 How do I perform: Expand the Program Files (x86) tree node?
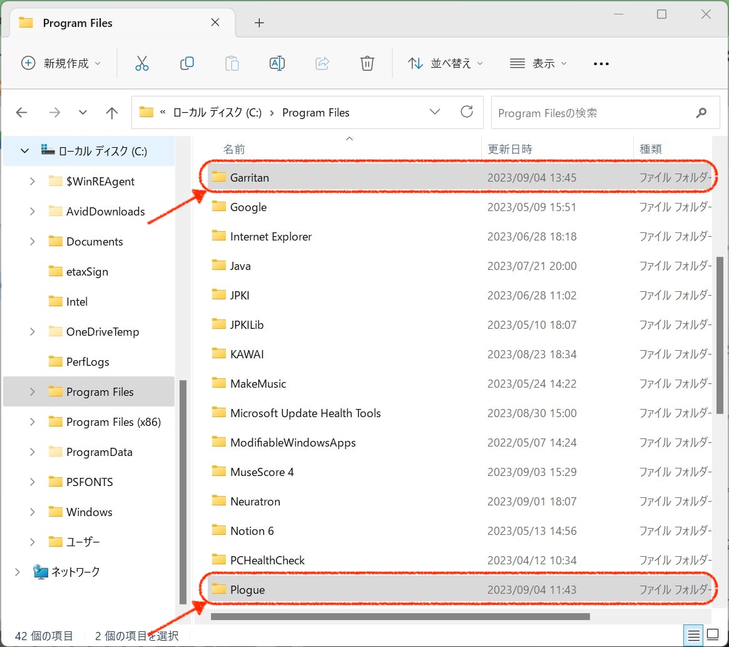point(32,422)
